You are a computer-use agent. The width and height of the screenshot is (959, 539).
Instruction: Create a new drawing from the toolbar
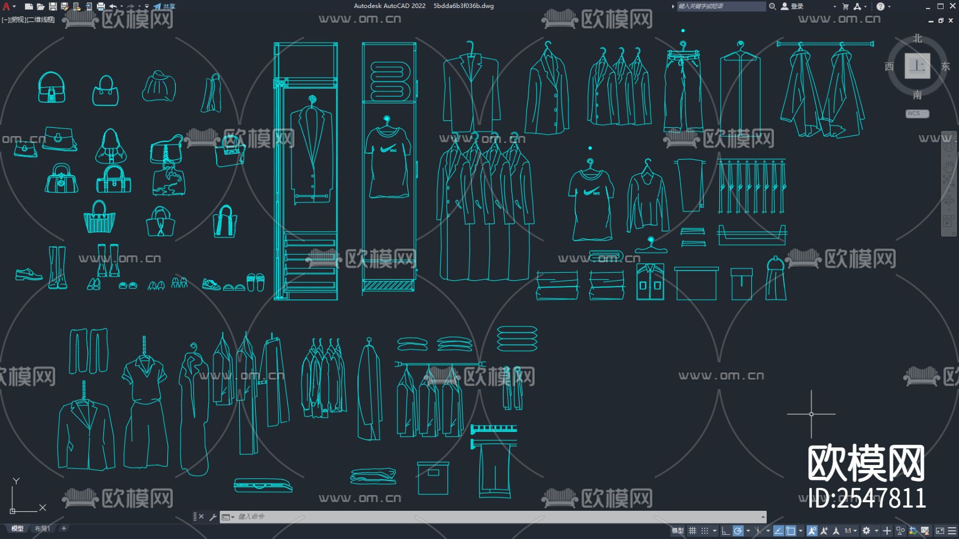coord(29,6)
